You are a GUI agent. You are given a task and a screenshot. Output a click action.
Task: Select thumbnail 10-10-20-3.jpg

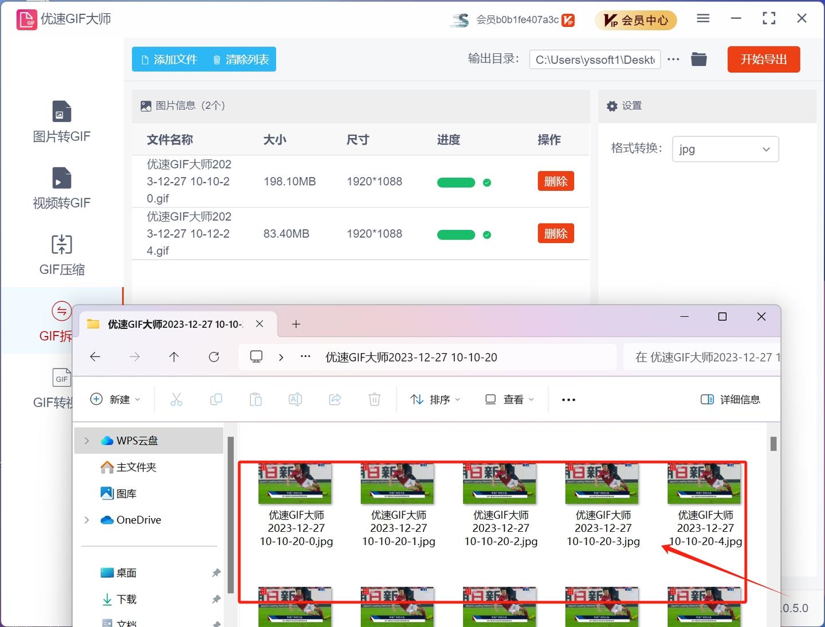click(602, 484)
